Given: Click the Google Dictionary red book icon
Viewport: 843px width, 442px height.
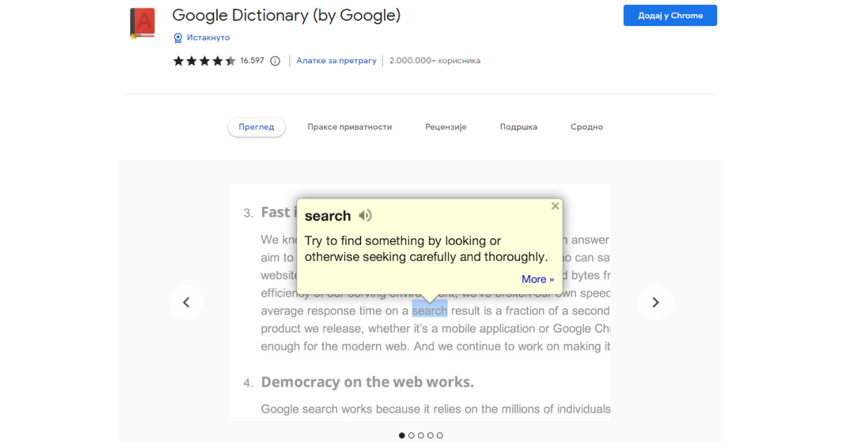Looking at the screenshot, I should coord(143,23).
